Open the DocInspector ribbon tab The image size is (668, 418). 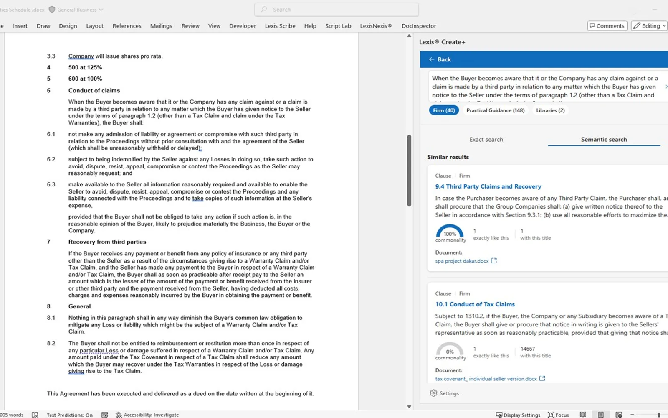[x=419, y=26]
